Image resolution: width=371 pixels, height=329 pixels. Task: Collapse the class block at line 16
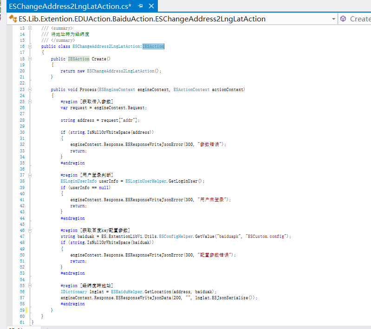[x=30, y=46]
